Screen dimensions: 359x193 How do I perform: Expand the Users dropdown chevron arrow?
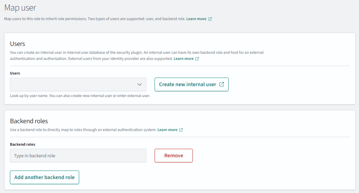[139, 84]
